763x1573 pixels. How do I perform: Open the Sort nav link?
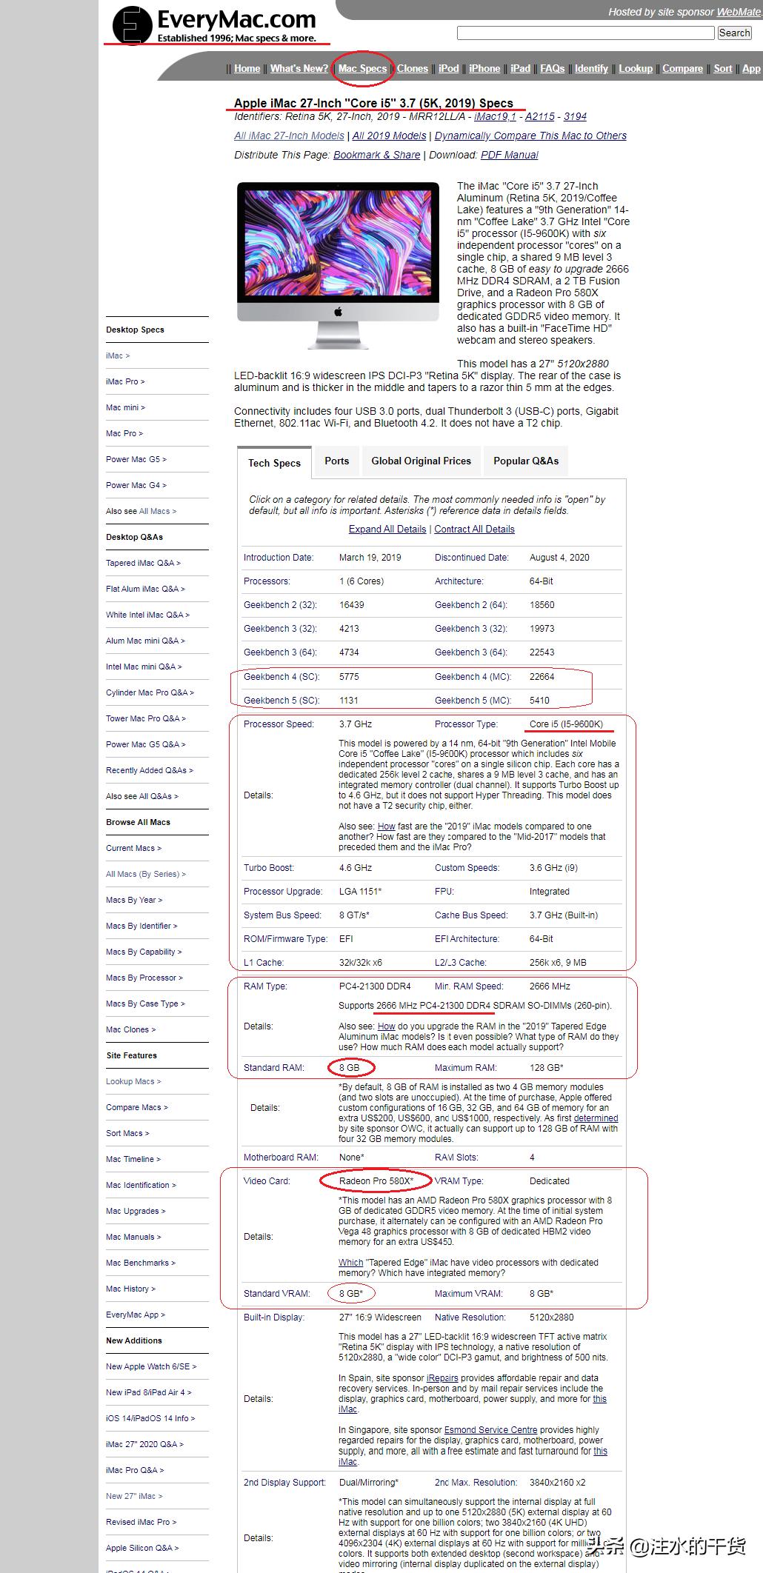click(723, 68)
